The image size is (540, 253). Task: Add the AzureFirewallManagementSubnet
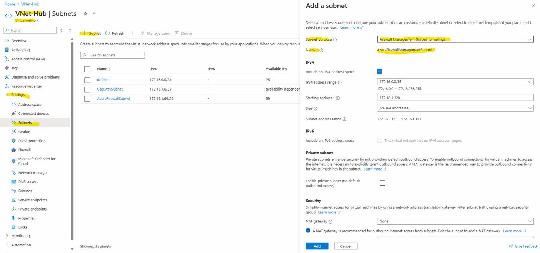pos(317,246)
